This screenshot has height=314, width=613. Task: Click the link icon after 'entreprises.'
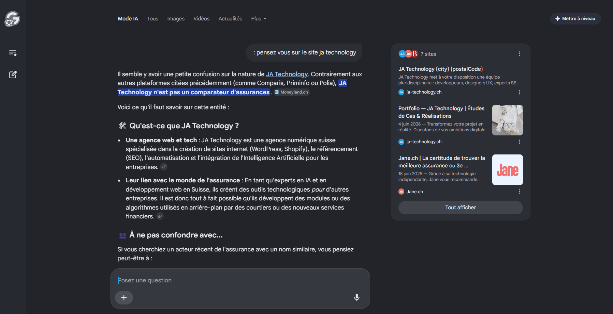point(164,167)
